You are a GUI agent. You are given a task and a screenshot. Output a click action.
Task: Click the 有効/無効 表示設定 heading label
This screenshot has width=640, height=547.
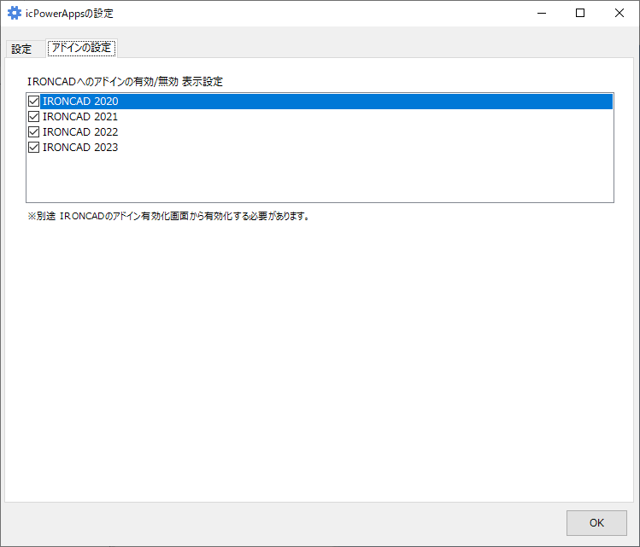pyautogui.click(x=125, y=81)
